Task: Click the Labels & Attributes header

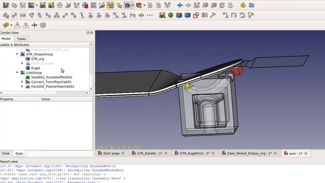Action: point(45,45)
